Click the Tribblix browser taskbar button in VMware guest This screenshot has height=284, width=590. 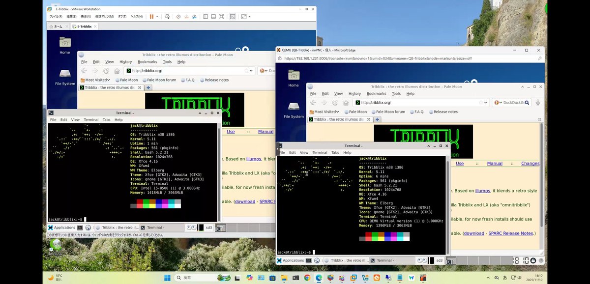(116, 227)
